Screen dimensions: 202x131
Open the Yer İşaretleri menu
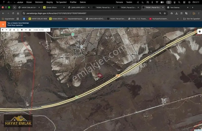coord(61,2)
